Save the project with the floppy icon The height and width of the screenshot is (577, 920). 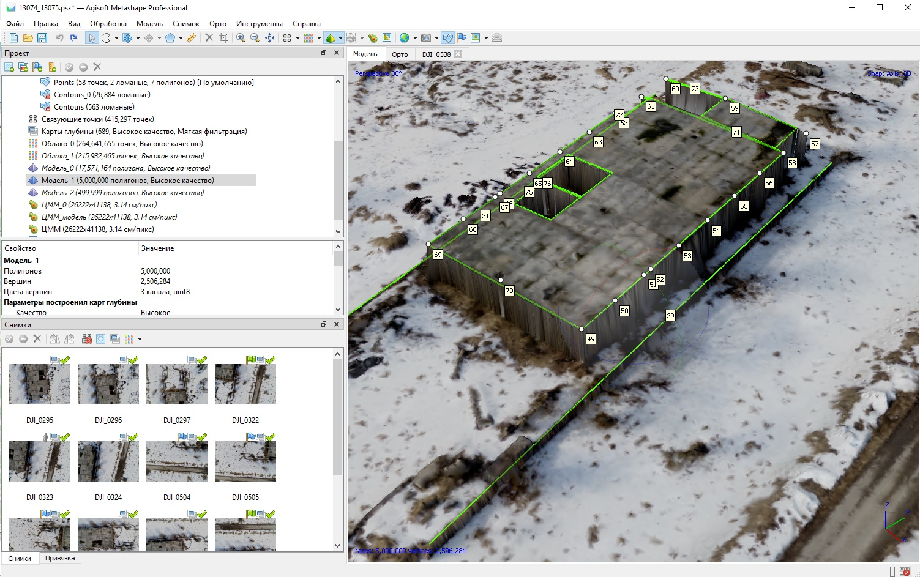coord(42,38)
